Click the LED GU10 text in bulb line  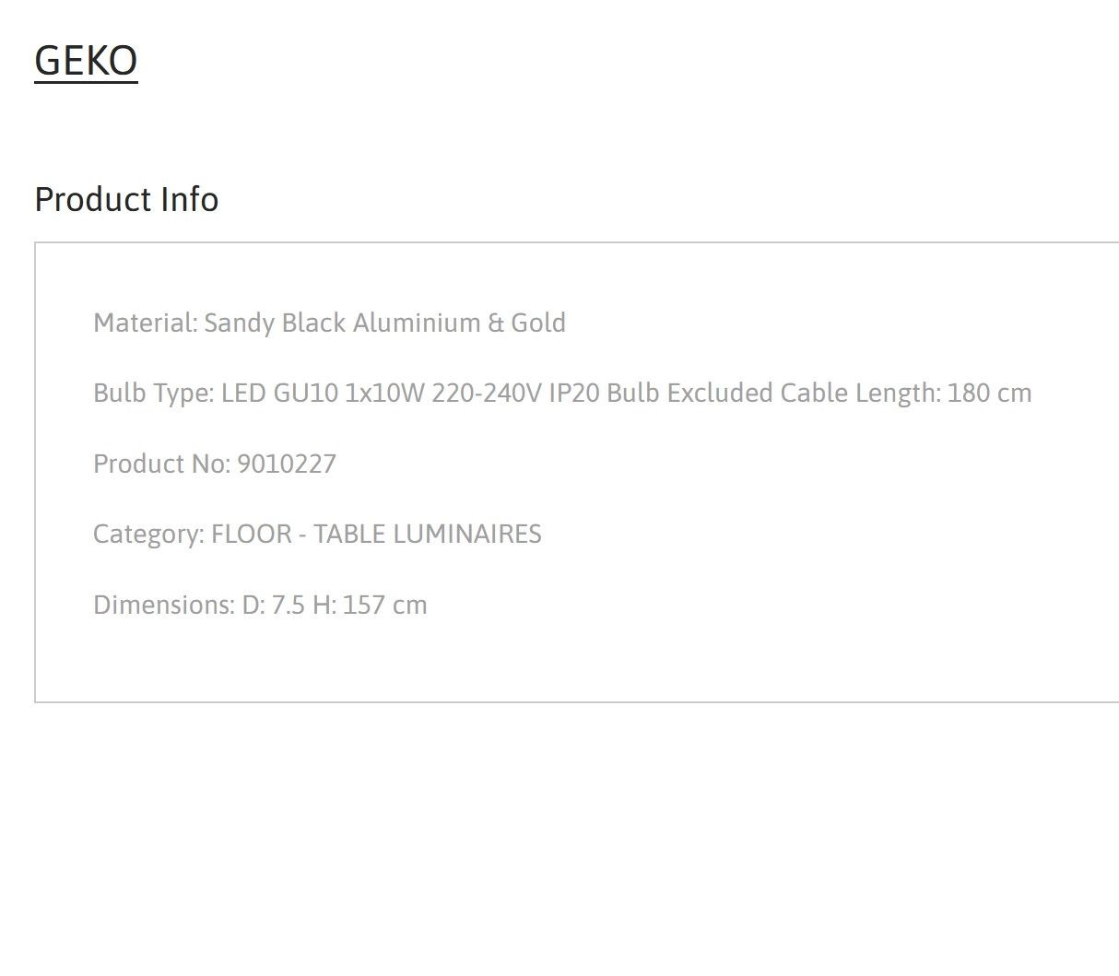coord(280,393)
